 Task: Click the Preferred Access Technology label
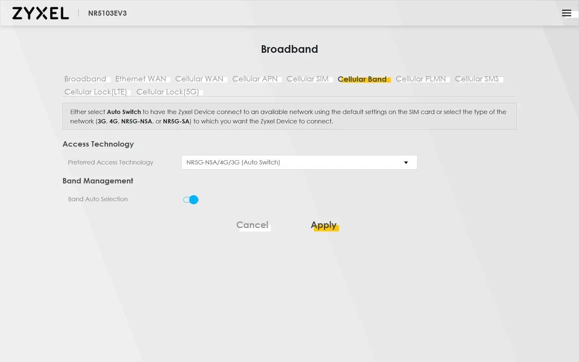111,162
